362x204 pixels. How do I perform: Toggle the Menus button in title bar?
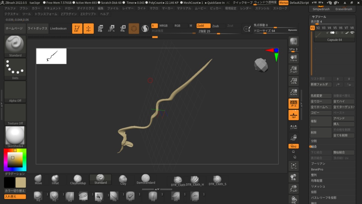coord(283,3)
